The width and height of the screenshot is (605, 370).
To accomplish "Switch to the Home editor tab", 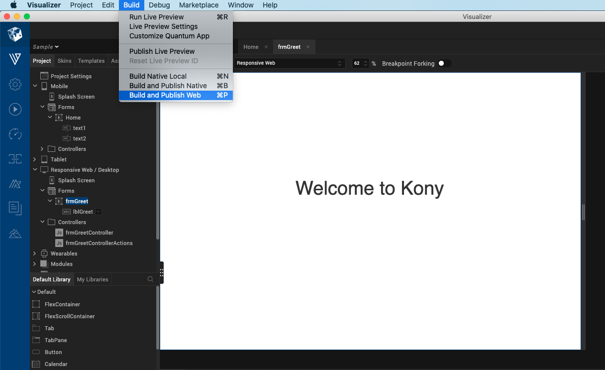I will click(251, 47).
